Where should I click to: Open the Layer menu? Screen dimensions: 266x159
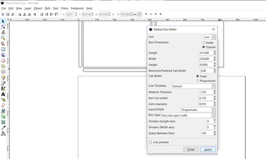[x=28, y=8]
